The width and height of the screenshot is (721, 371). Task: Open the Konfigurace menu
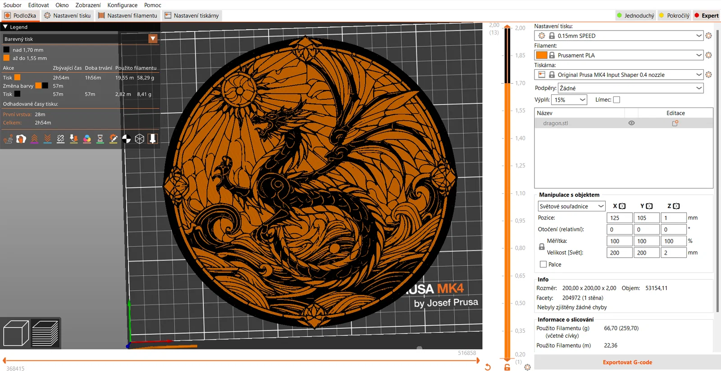coord(123,5)
